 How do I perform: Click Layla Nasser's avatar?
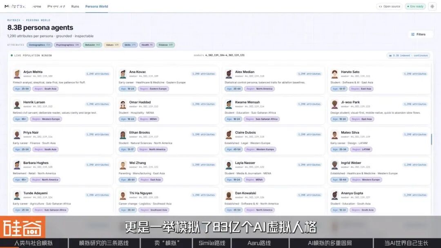[229, 165]
